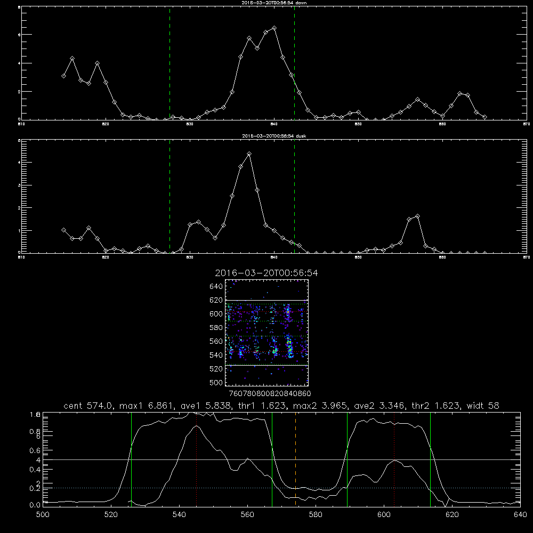Pick the first leftmost diamond in dawn plot

coord(63,76)
